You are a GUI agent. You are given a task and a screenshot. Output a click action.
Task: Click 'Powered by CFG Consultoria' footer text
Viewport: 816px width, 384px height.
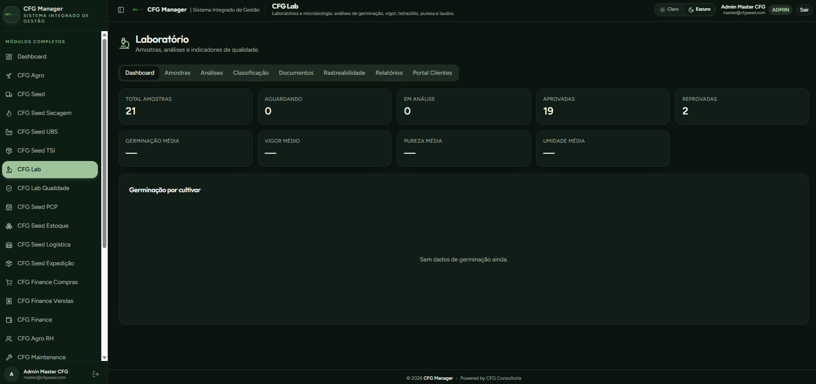click(x=491, y=378)
